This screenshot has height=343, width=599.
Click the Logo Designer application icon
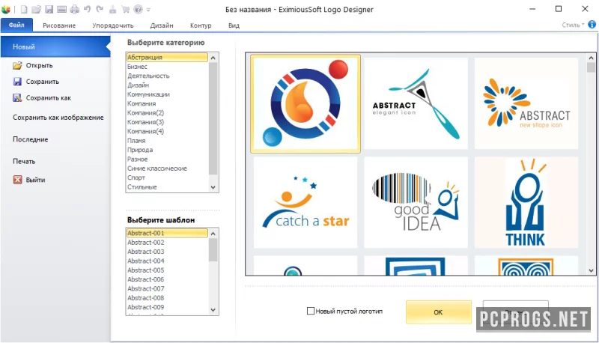6,9
